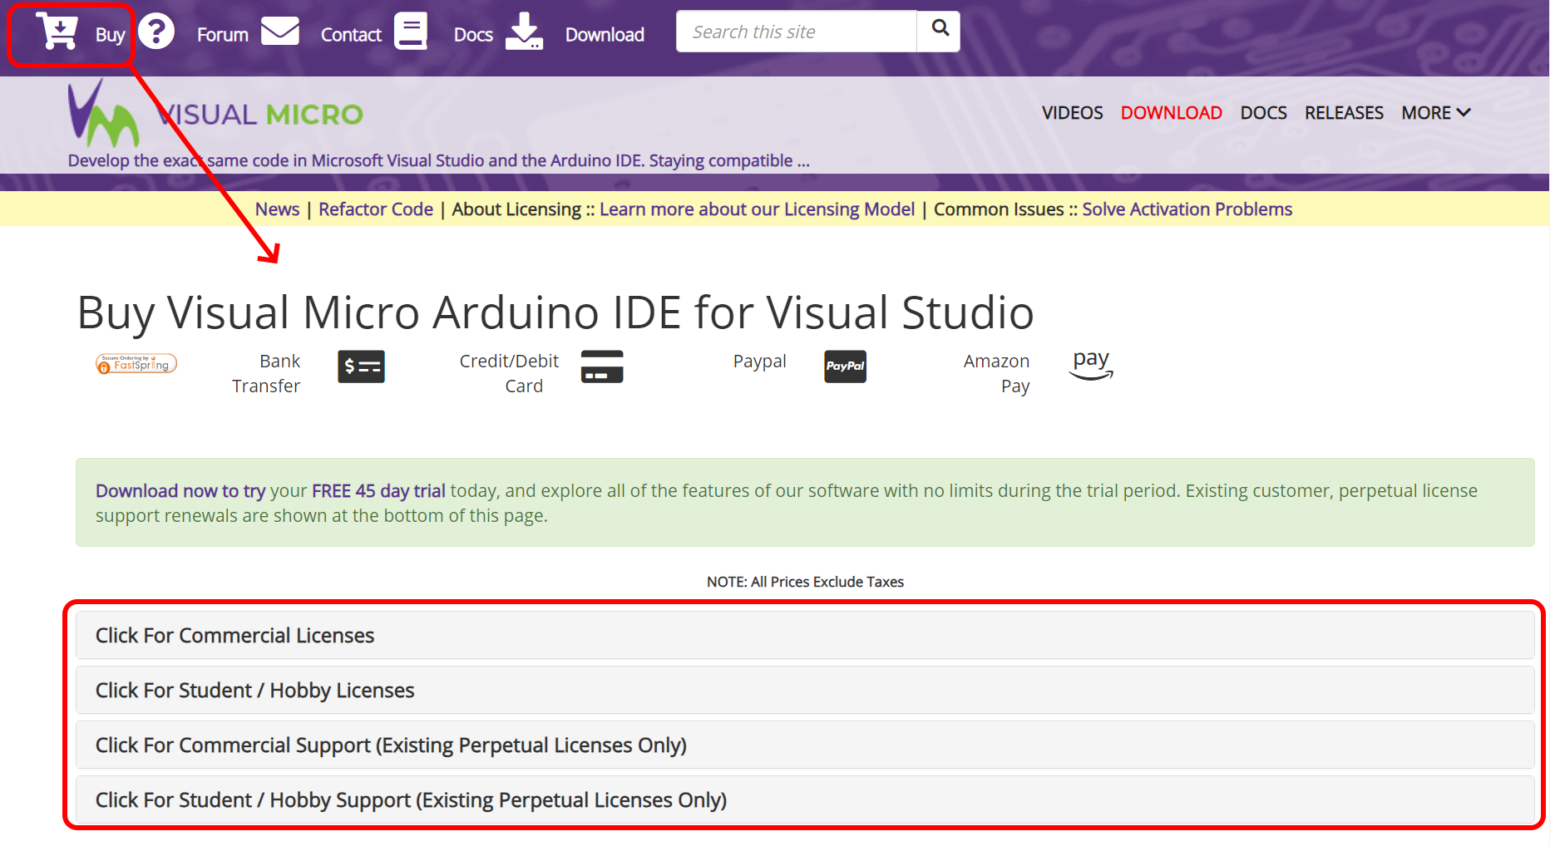The width and height of the screenshot is (1550, 846).
Task: Click the envelope Contact icon
Action: click(280, 32)
